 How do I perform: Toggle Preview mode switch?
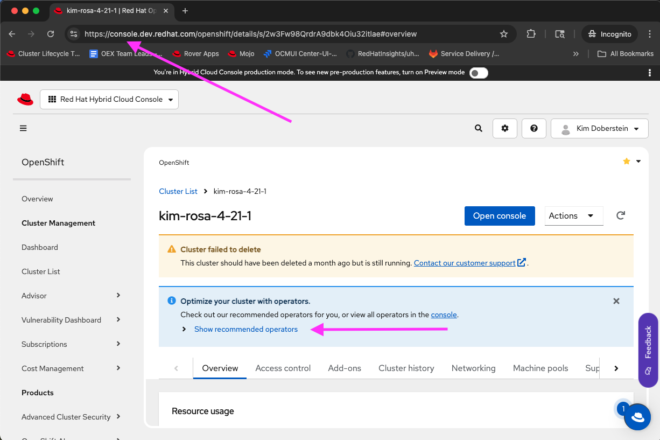pyautogui.click(x=479, y=73)
